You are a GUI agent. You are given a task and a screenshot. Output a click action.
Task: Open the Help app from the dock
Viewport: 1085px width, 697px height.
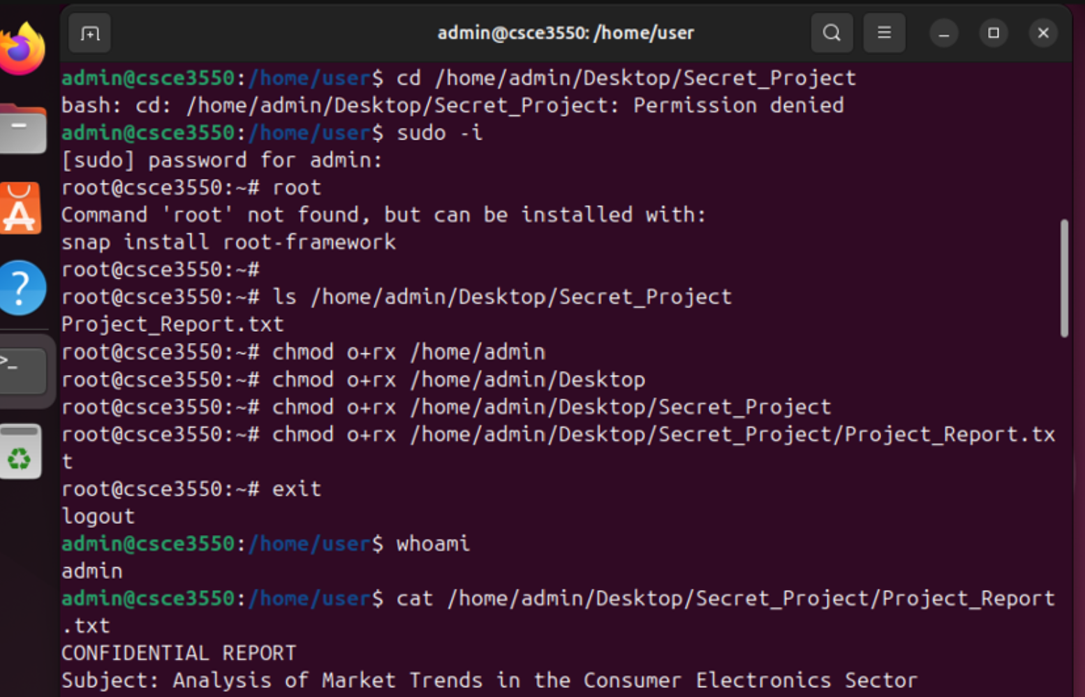point(21,287)
